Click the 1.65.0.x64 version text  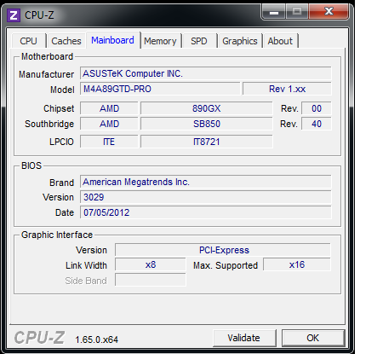(96, 339)
